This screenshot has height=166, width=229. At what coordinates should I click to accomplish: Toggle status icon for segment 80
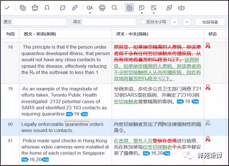(208, 123)
